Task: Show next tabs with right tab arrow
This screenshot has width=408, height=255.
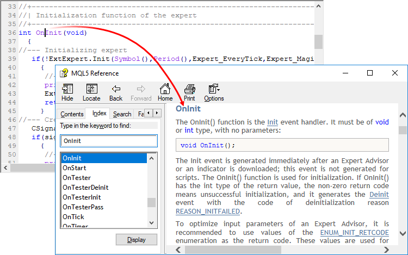Action: pos(157,113)
